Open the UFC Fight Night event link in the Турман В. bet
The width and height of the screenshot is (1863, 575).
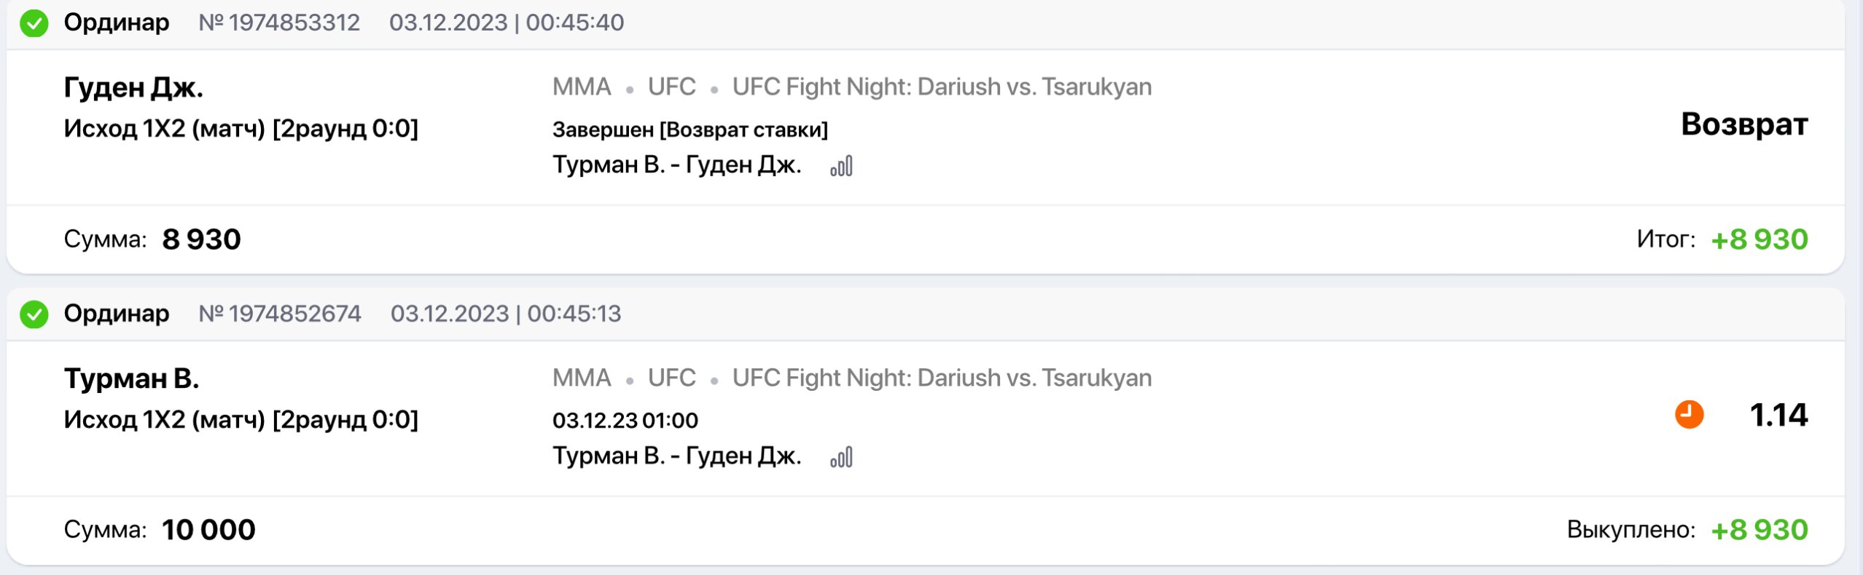[942, 378]
